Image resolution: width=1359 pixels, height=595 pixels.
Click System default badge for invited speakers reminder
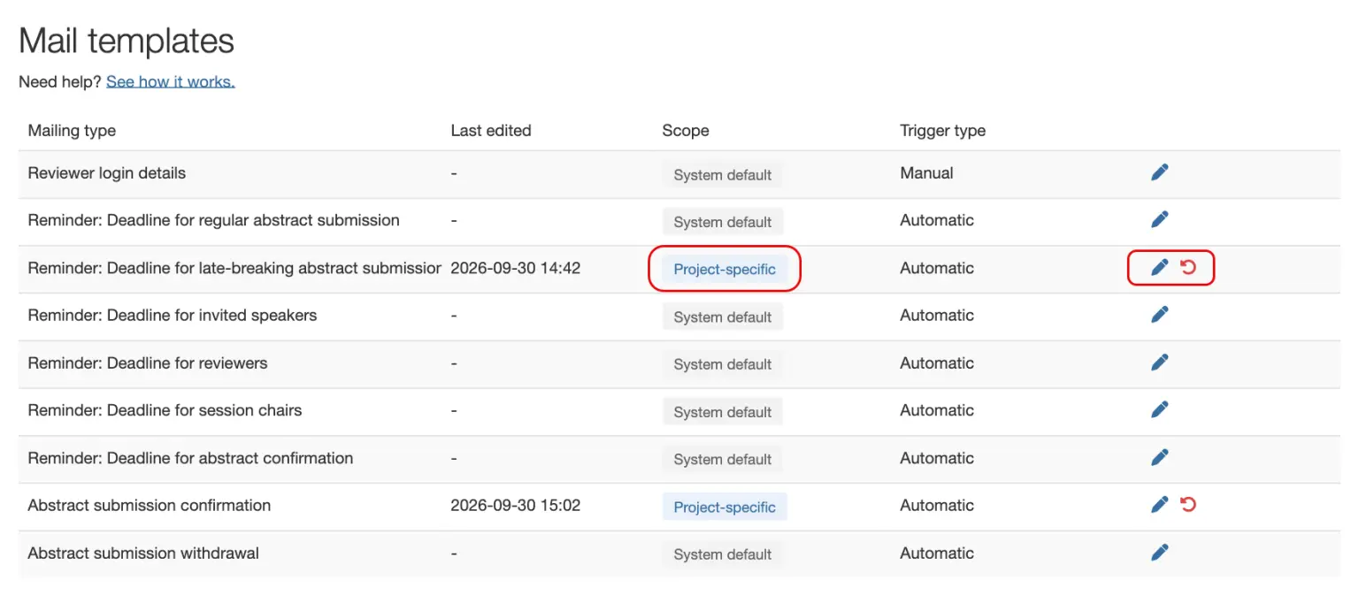(723, 317)
